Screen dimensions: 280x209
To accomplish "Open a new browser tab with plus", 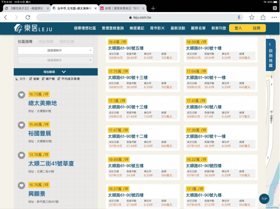I will [153, 8].
